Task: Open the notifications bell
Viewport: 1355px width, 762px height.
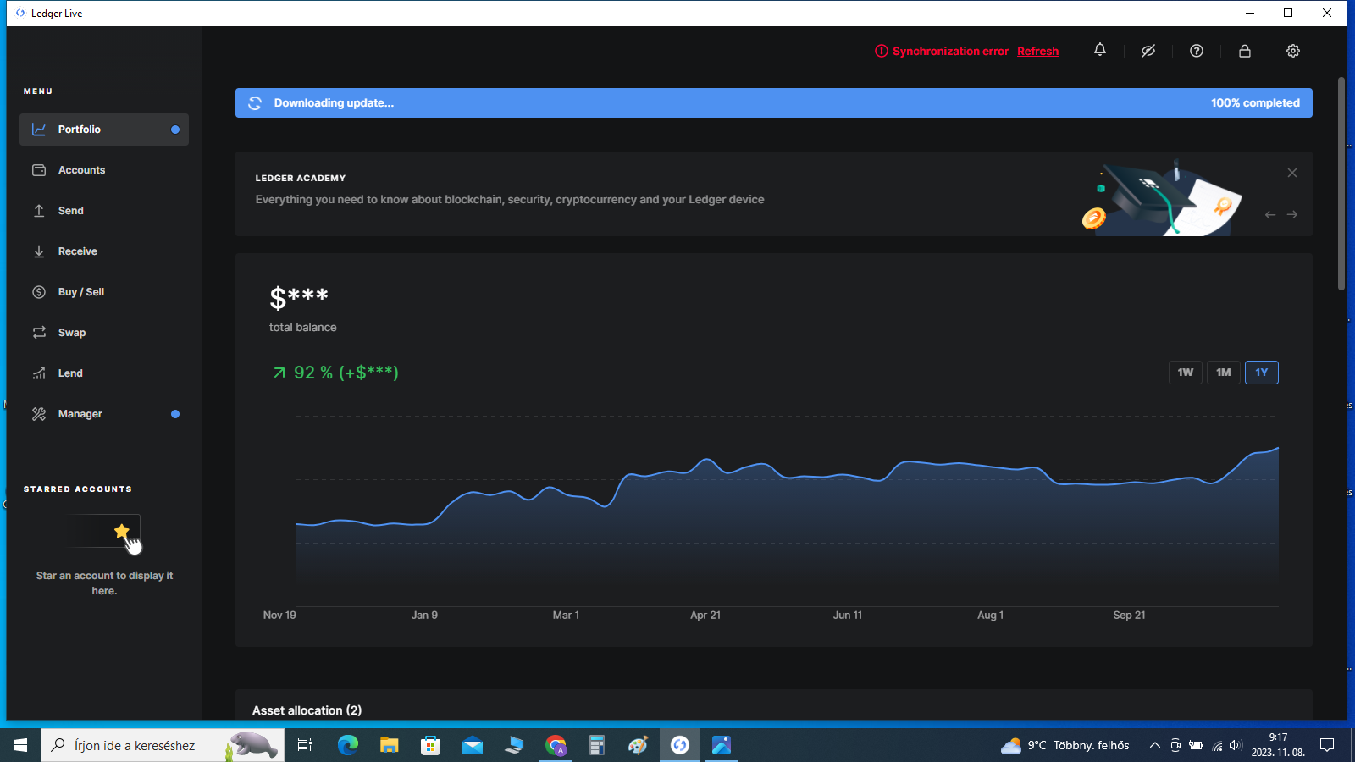Action: click(x=1099, y=50)
